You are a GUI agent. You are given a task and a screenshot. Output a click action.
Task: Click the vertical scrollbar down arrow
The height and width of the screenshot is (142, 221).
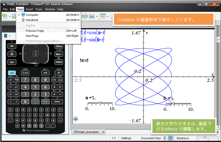218,127
